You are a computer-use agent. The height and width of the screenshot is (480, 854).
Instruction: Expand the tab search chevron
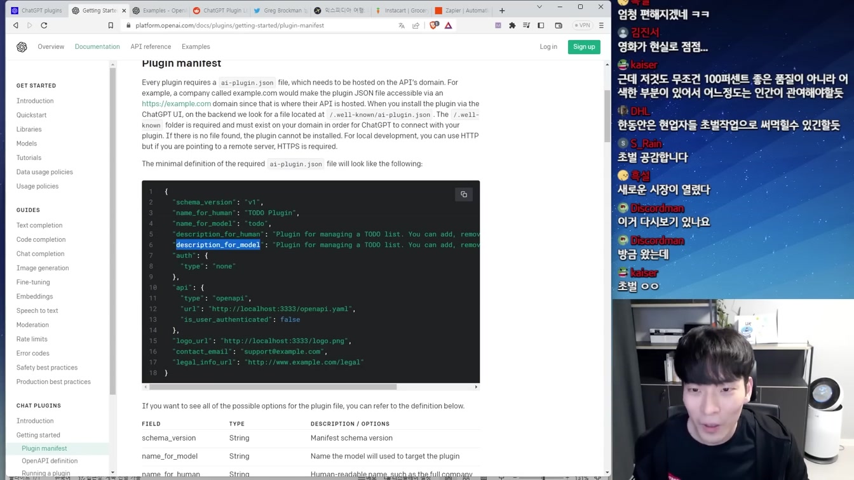(539, 7)
